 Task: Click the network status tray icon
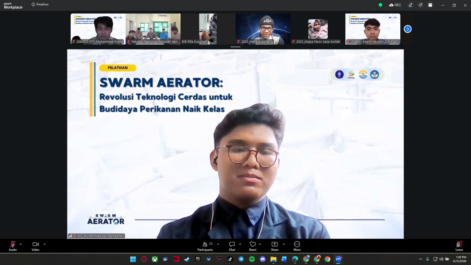435,259
